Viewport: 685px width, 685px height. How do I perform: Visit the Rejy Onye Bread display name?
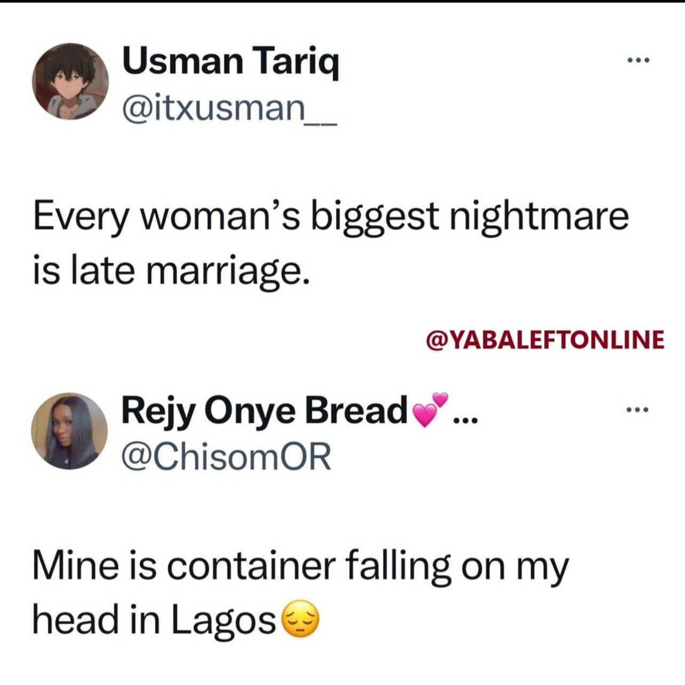pyautogui.click(x=265, y=411)
